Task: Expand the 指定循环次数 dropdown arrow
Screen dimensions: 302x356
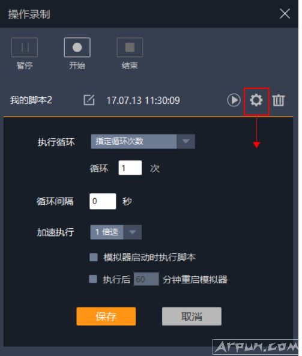Action: tap(186, 142)
